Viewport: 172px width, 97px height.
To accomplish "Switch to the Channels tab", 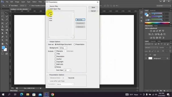I will click(153, 41).
